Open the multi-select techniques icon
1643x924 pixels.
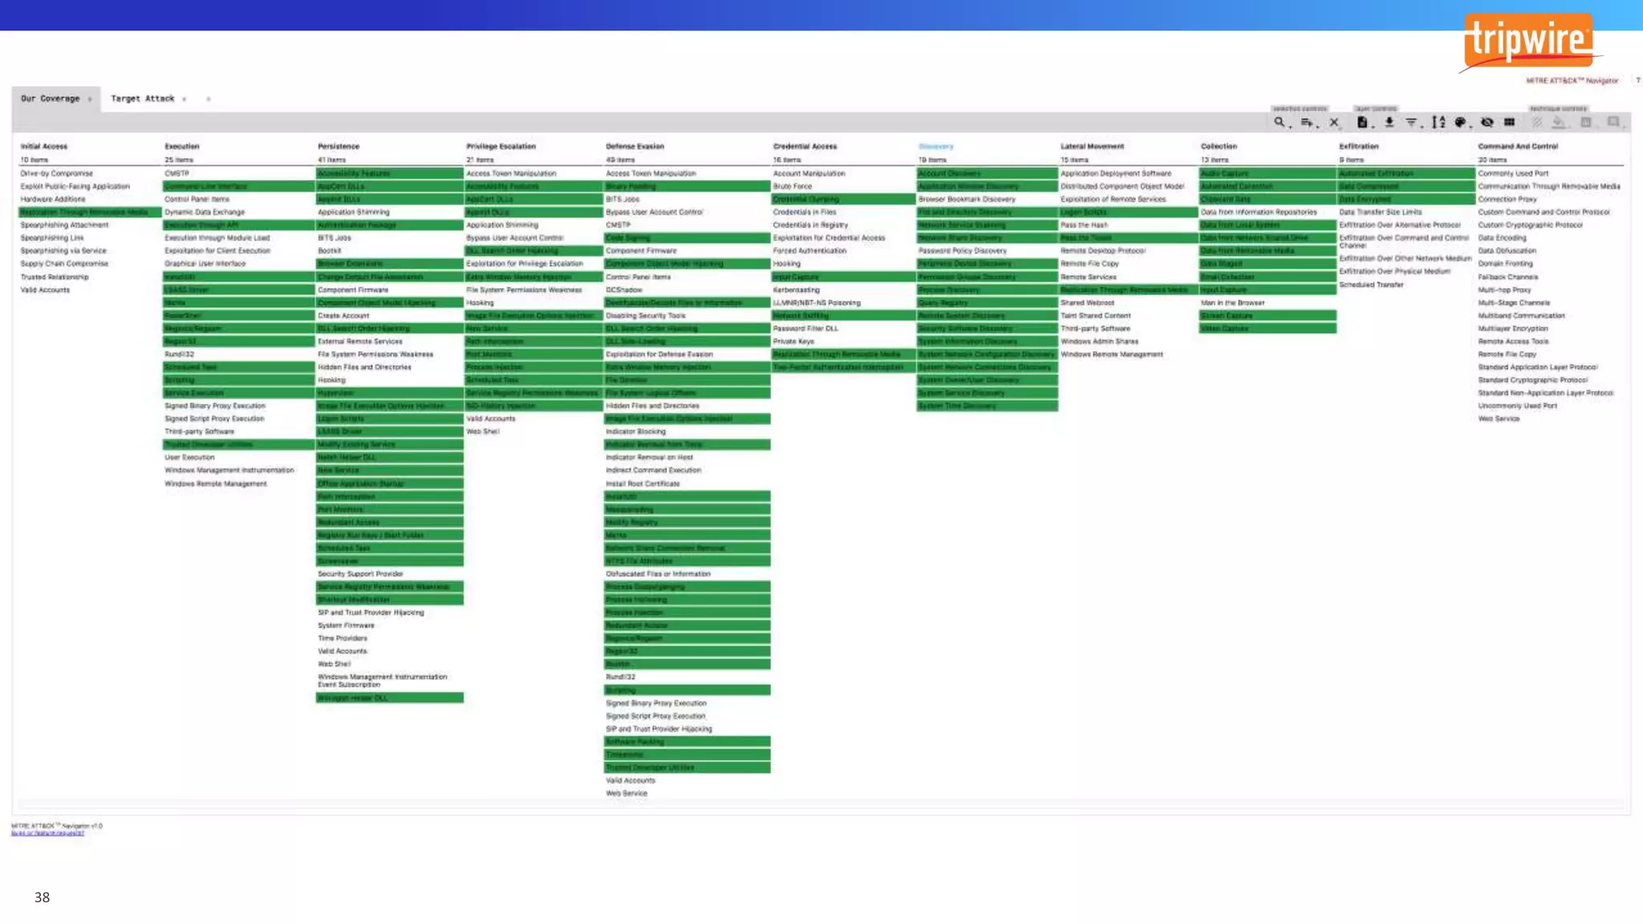(1307, 123)
